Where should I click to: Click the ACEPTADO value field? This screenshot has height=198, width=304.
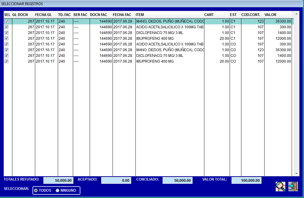pyautogui.click(x=116, y=180)
